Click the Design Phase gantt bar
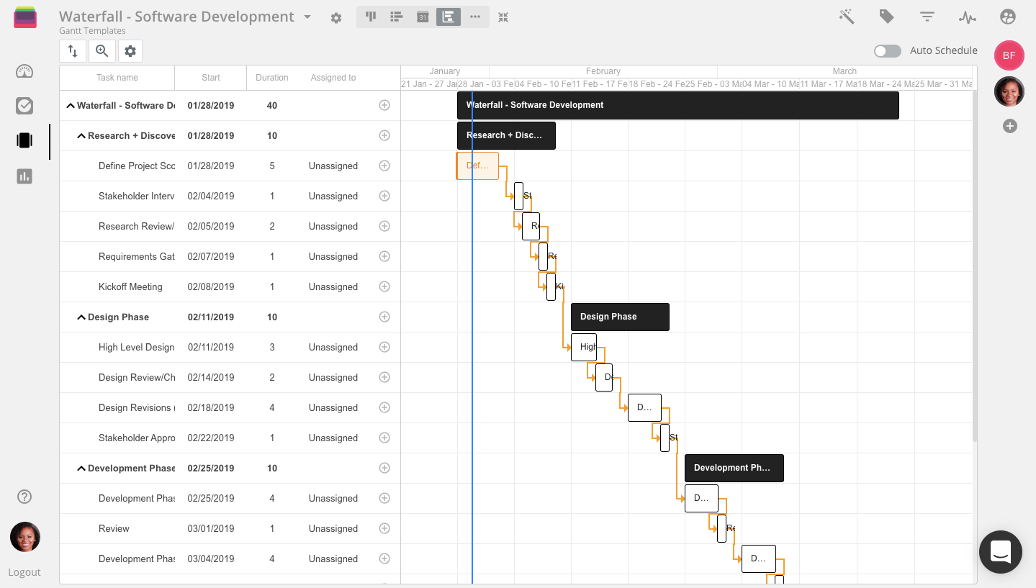This screenshot has width=1036, height=588. (619, 317)
